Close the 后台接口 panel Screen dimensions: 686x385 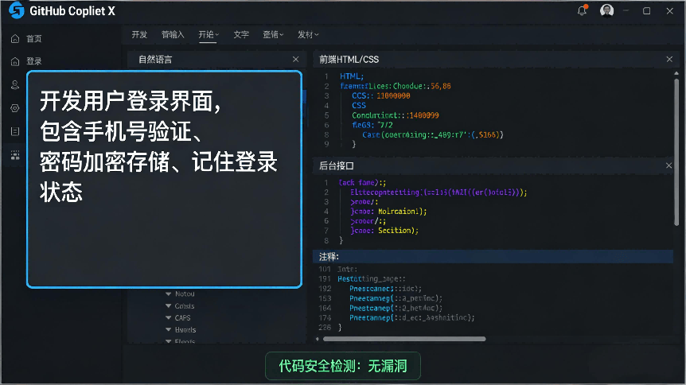[669, 165]
